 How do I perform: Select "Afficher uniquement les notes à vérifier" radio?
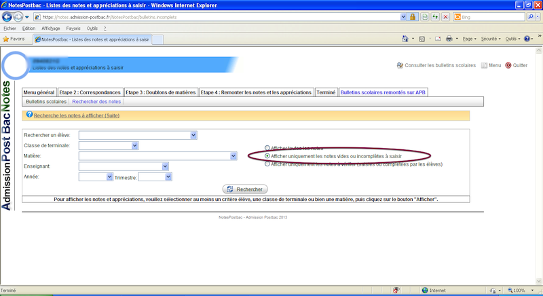[x=267, y=164]
